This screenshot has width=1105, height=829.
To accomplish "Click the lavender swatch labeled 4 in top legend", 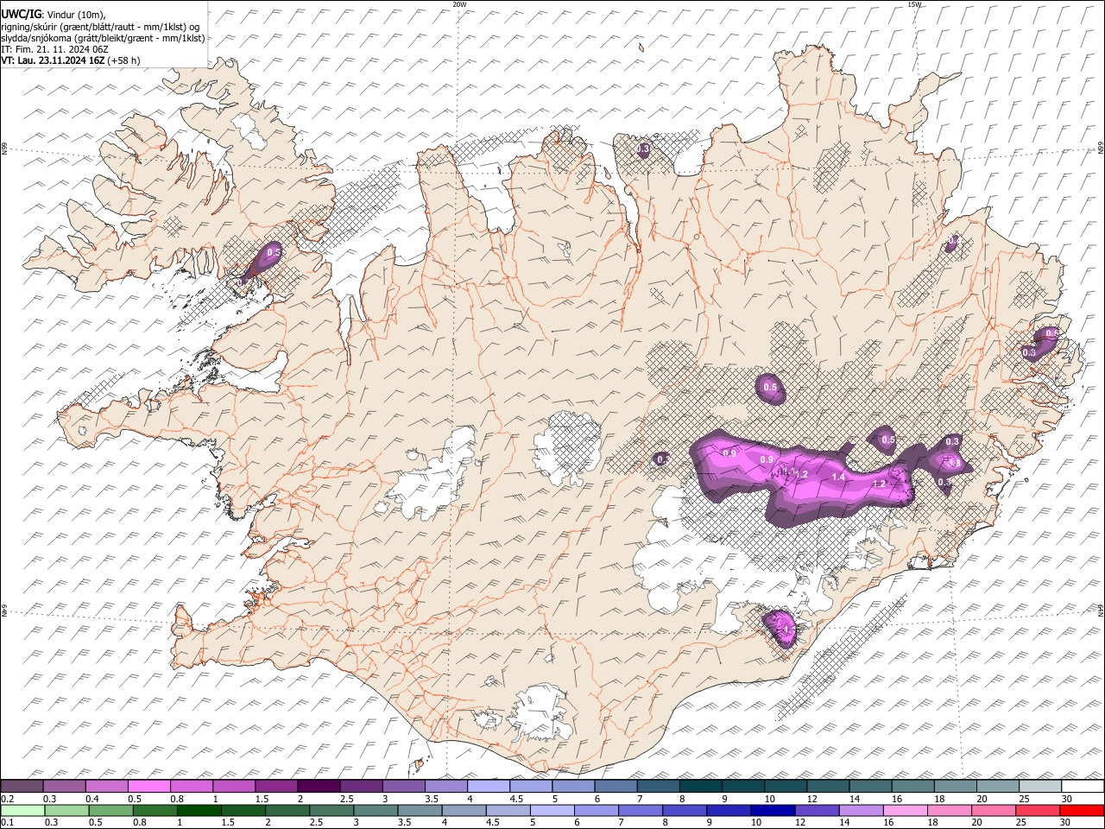I will coord(488,786).
